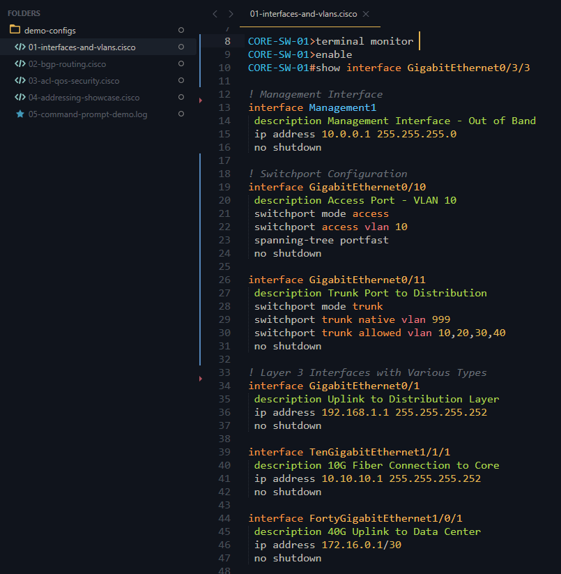The image size is (561, 574).
Task: Click 'Layer 3 Interfaces with Various Types' comment
Action: (374, 372)
